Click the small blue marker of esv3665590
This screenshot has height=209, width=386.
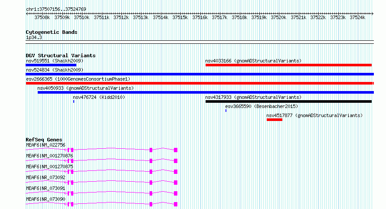coord(226,111)
